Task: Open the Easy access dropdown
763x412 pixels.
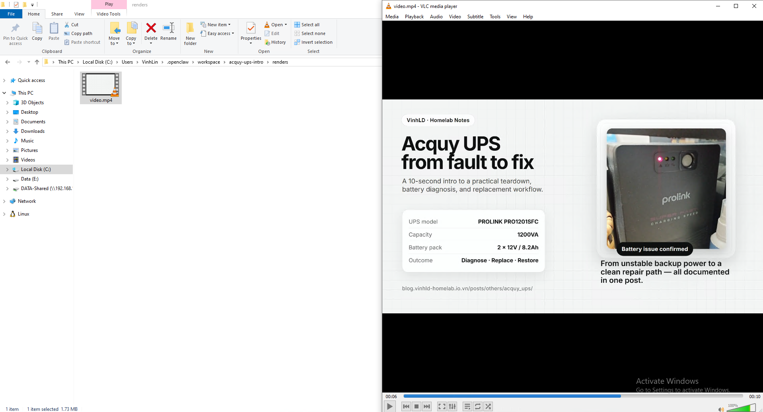Action: pos(217,33)
